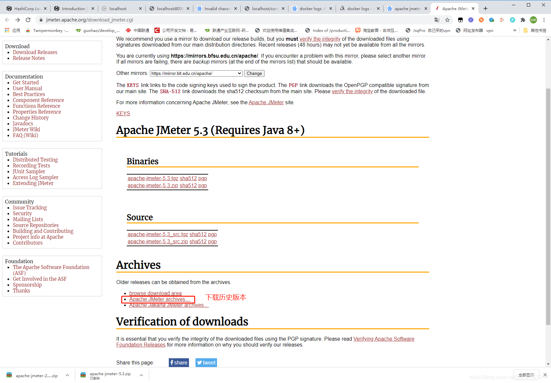Open the translate page icon in address bar
Screen dimensions: 551x383
[x=437, y=20]
